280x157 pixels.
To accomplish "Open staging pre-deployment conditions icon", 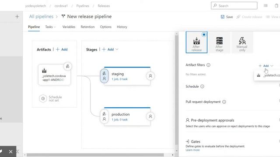I will (x=104, y=76).
